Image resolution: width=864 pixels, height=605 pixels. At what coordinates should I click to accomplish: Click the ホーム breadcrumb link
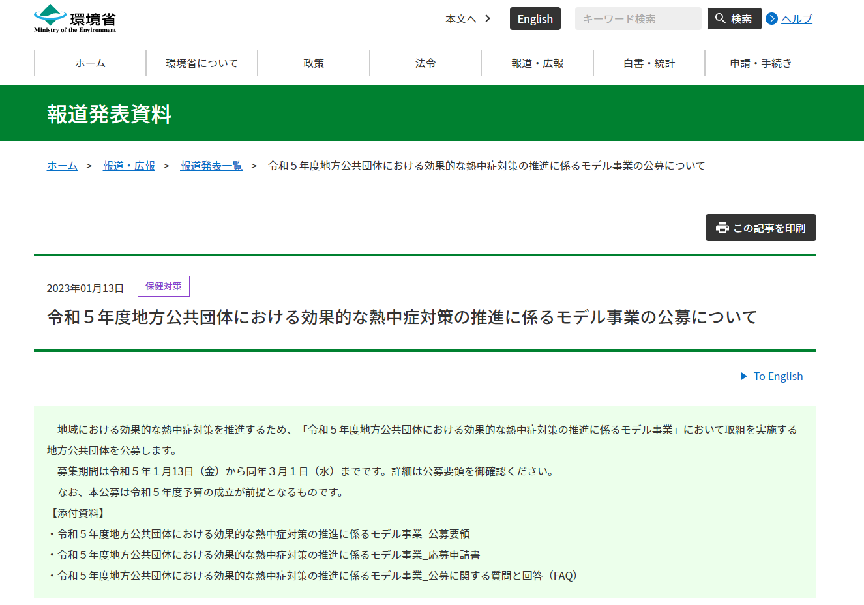click(62, 166)
